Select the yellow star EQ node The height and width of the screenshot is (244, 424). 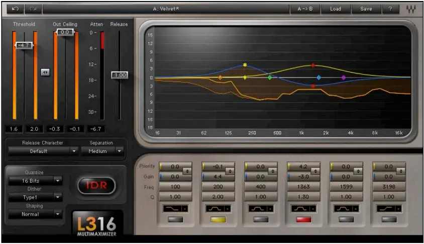[245, 65]
